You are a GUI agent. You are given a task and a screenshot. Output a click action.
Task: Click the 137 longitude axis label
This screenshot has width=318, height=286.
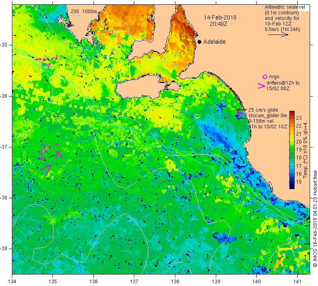coord(134,281)
